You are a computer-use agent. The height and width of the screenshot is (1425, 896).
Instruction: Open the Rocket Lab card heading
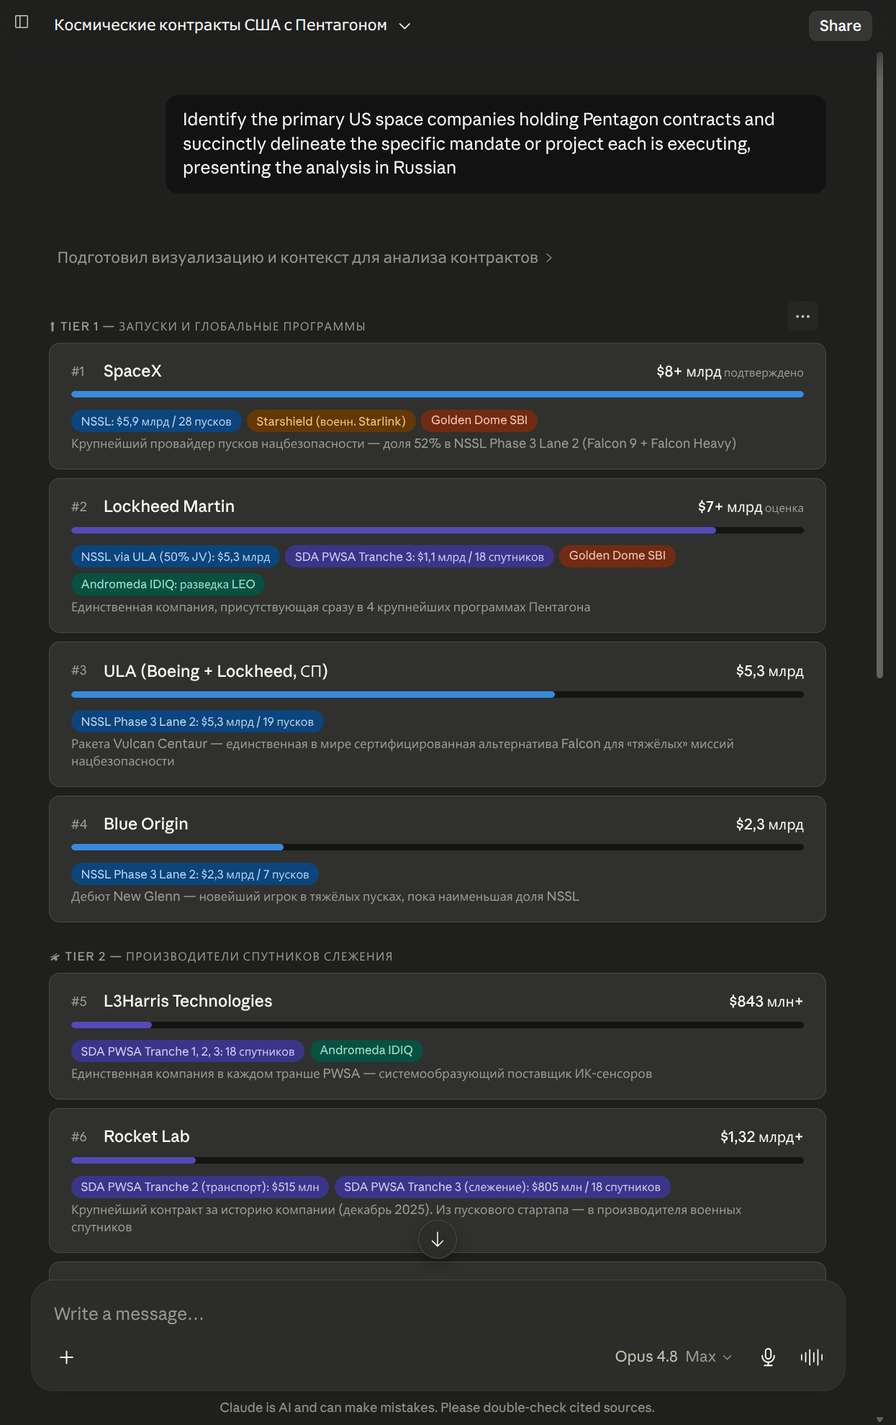[x=147, y=1136]
